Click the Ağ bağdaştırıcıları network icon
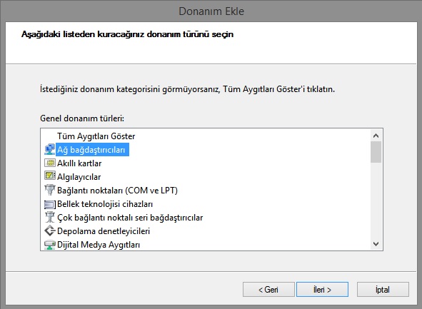Viewport: 422px width, 309px height. click(49, 150)
